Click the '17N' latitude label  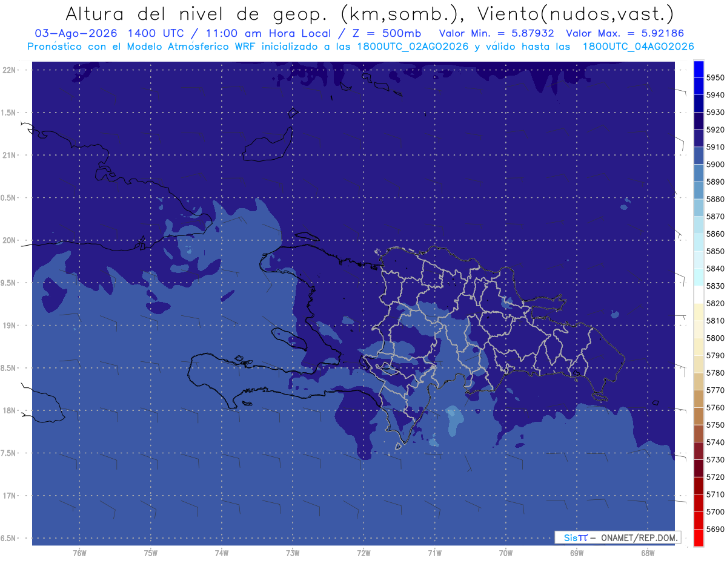10,496
